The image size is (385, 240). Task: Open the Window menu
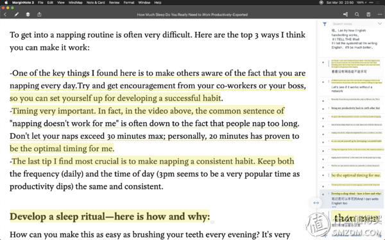coord(144,3)
